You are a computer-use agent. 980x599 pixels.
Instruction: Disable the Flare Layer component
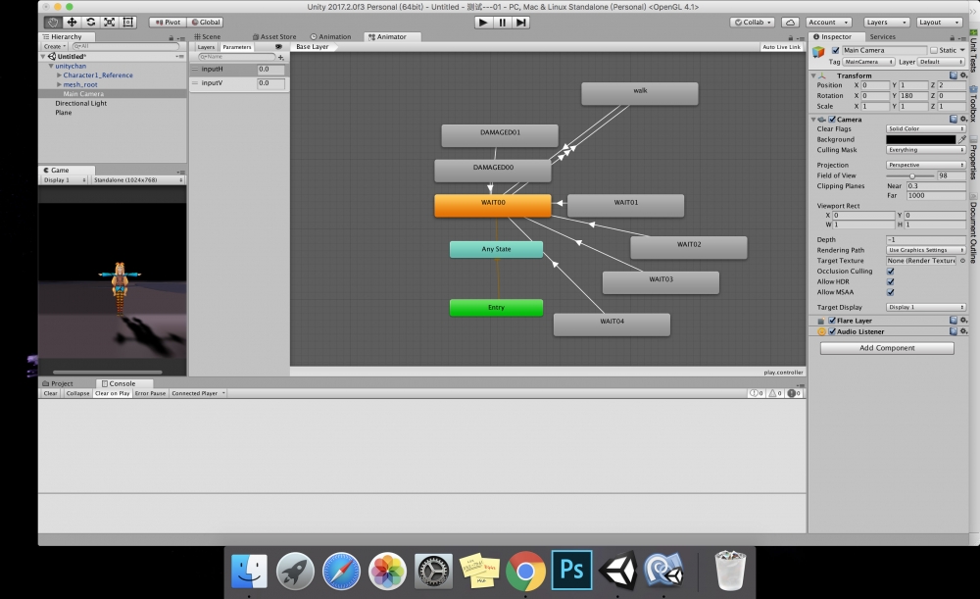[x=832, y=321]
